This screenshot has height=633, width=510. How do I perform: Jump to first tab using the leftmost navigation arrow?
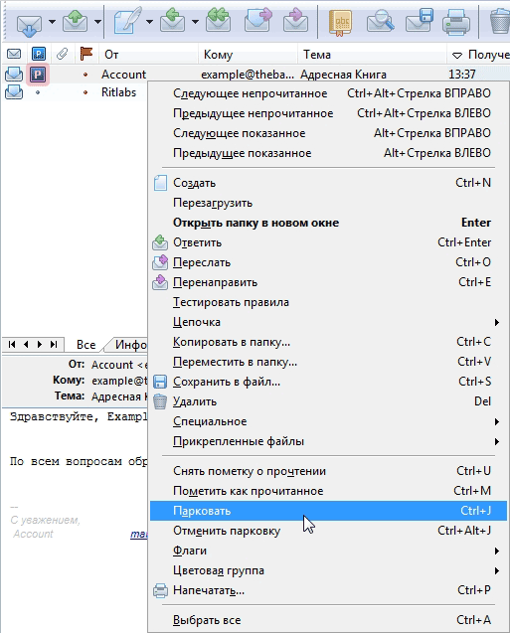coord(12,345)
